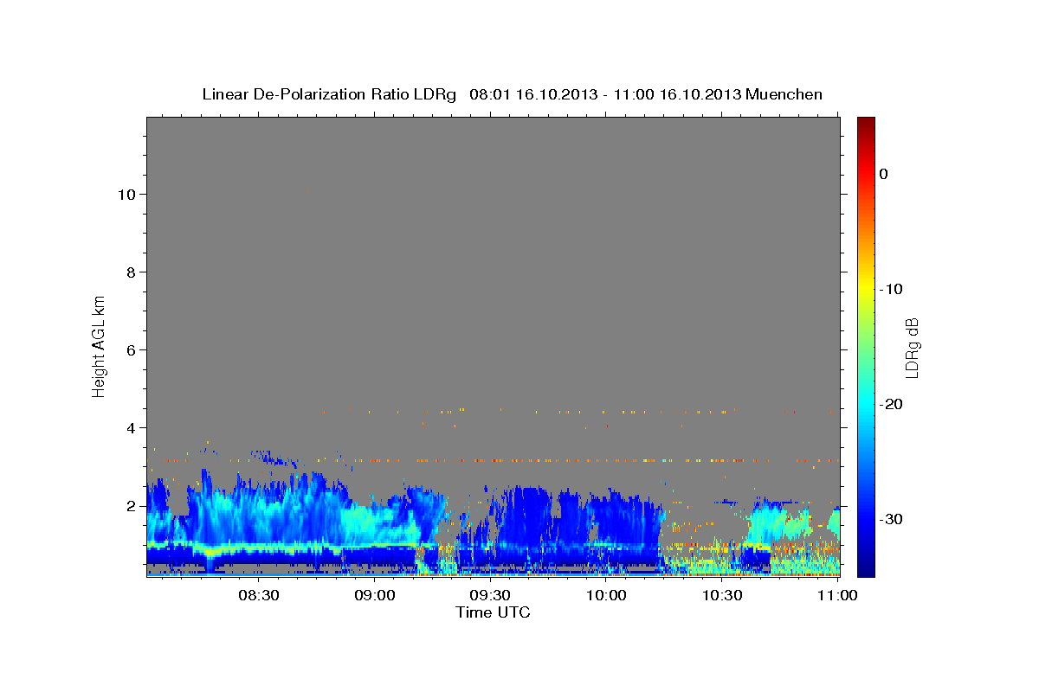Click the height tick label 4
Image resolution: width=1039 pixels, height=692 pixels.
coord(132,428)
